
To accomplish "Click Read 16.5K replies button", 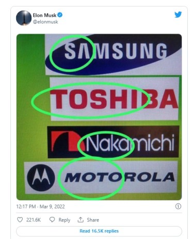I will point(99,231).
